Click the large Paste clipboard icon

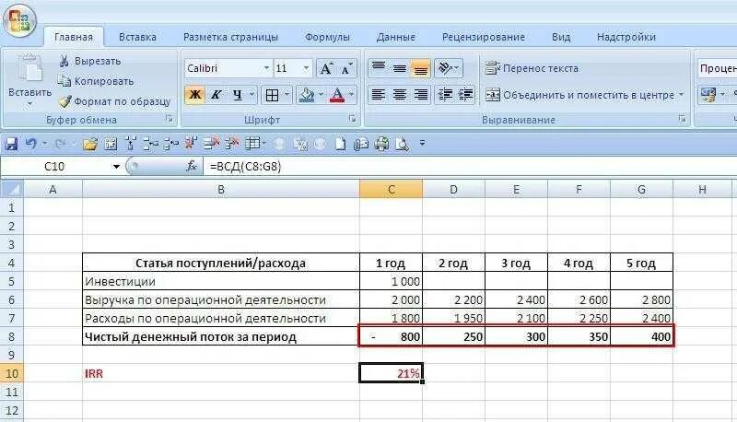[30, 69]
